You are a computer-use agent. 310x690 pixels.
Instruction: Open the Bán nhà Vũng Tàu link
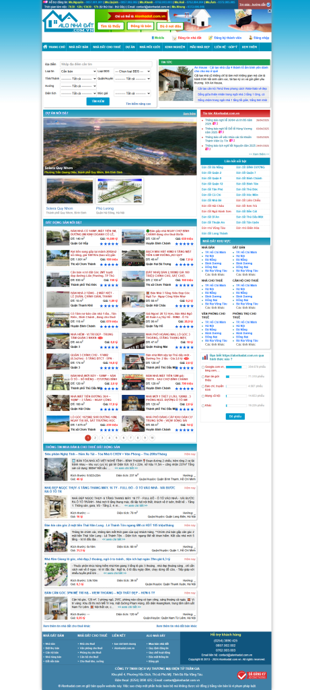(213, 228)
